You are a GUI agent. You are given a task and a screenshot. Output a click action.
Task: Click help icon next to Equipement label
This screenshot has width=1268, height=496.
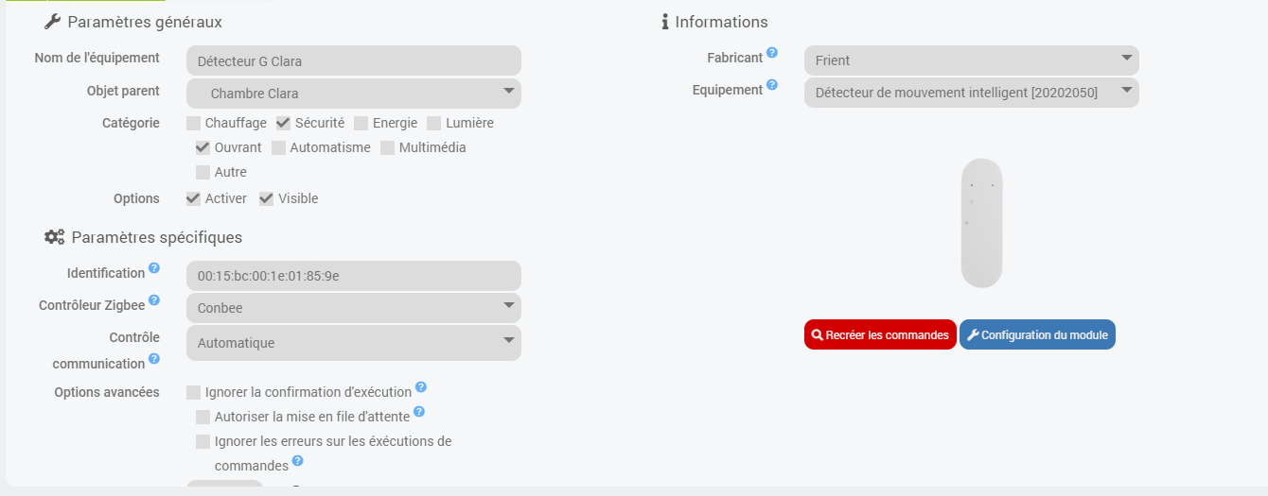coord(772,85)
